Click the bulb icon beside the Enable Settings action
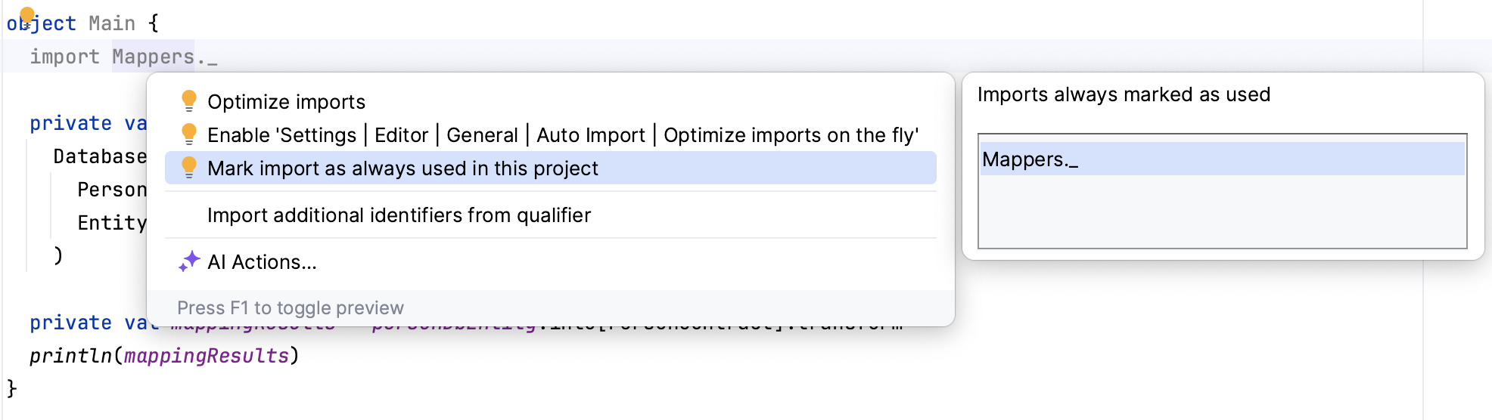The height and width of the screenshot is (420, 1492). pos(189,134)
